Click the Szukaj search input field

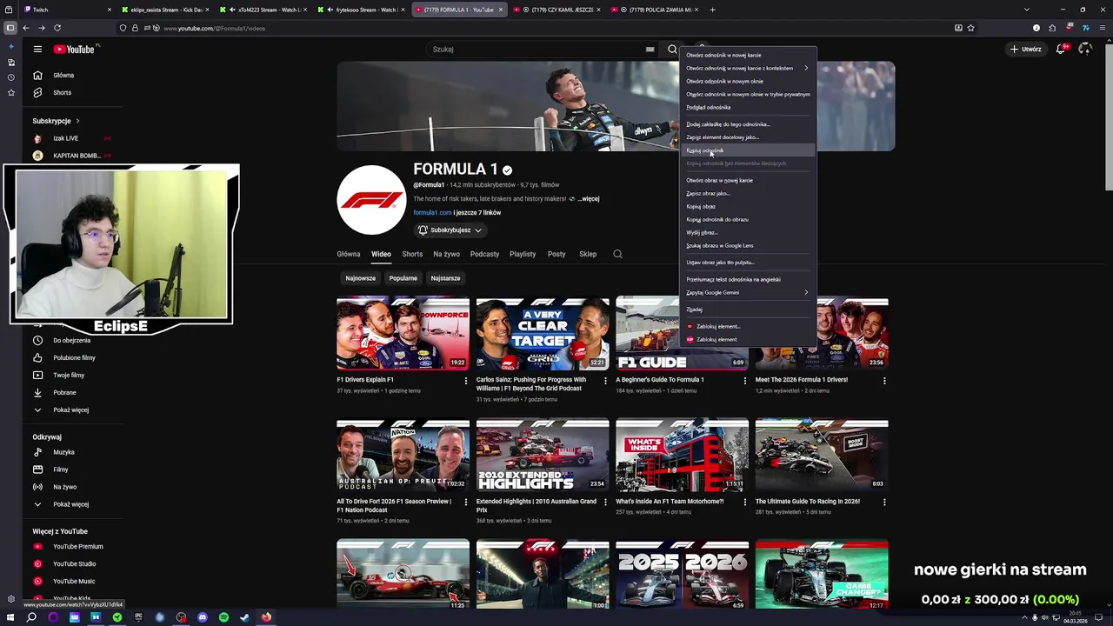tap(535, 50)
